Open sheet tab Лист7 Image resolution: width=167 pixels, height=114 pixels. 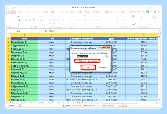23,102
